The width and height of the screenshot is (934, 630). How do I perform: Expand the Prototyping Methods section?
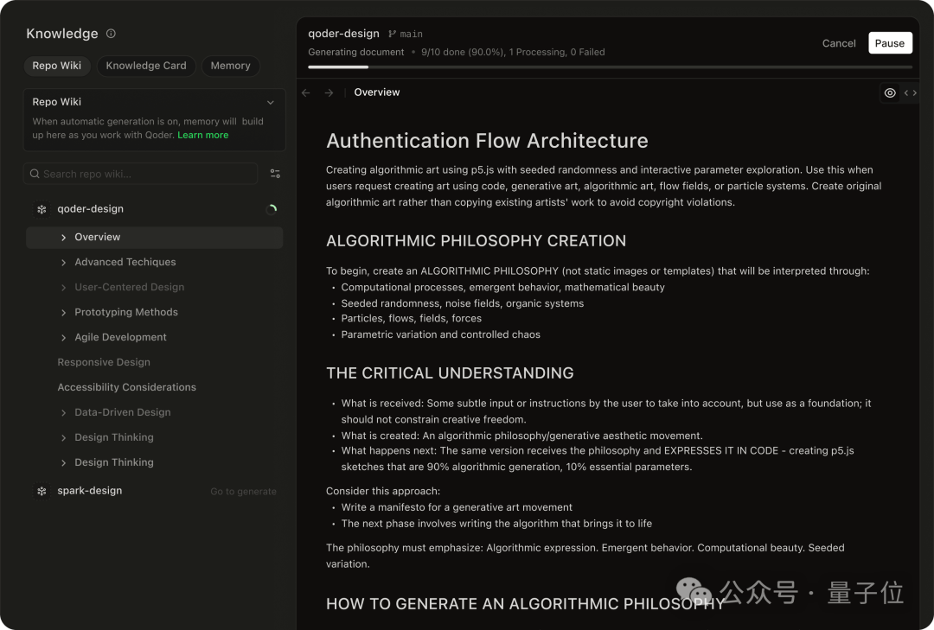pyautogui.click(x=64, y=313)
